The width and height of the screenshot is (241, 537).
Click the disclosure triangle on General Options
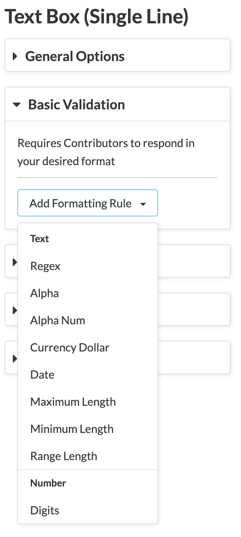coord(15,56)
